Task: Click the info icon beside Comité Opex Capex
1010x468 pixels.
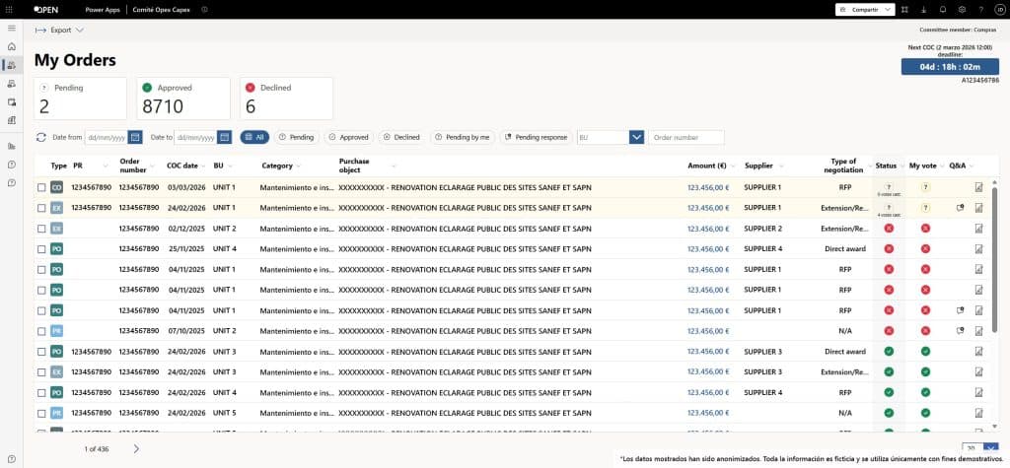Action: coord(204,10)
